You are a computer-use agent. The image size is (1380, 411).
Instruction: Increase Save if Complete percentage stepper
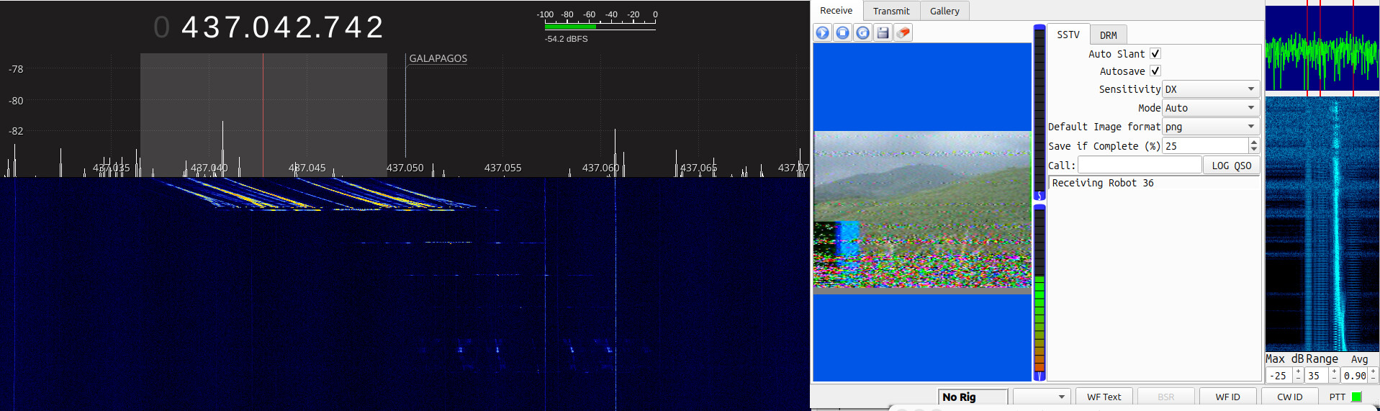tap(1254, 142)
